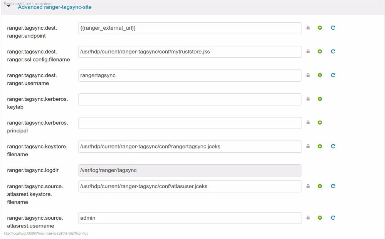Click green plus icon for kerberos.keytab
Viewport: 385px width, 239px height.
[320, 99]
